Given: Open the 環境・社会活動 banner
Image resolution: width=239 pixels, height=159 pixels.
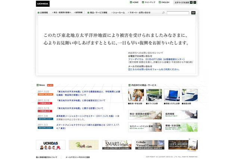Looking at the screenshot, I should 181,127.
